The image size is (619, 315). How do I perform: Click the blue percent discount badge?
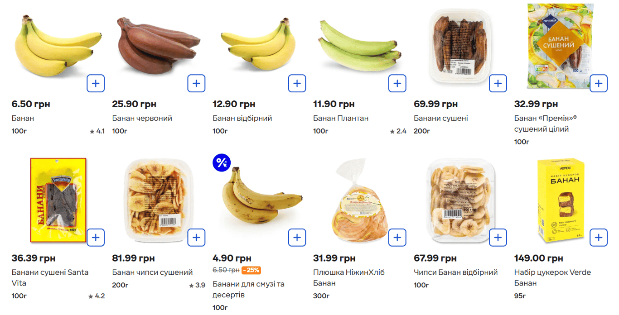(x=222, y=163)
